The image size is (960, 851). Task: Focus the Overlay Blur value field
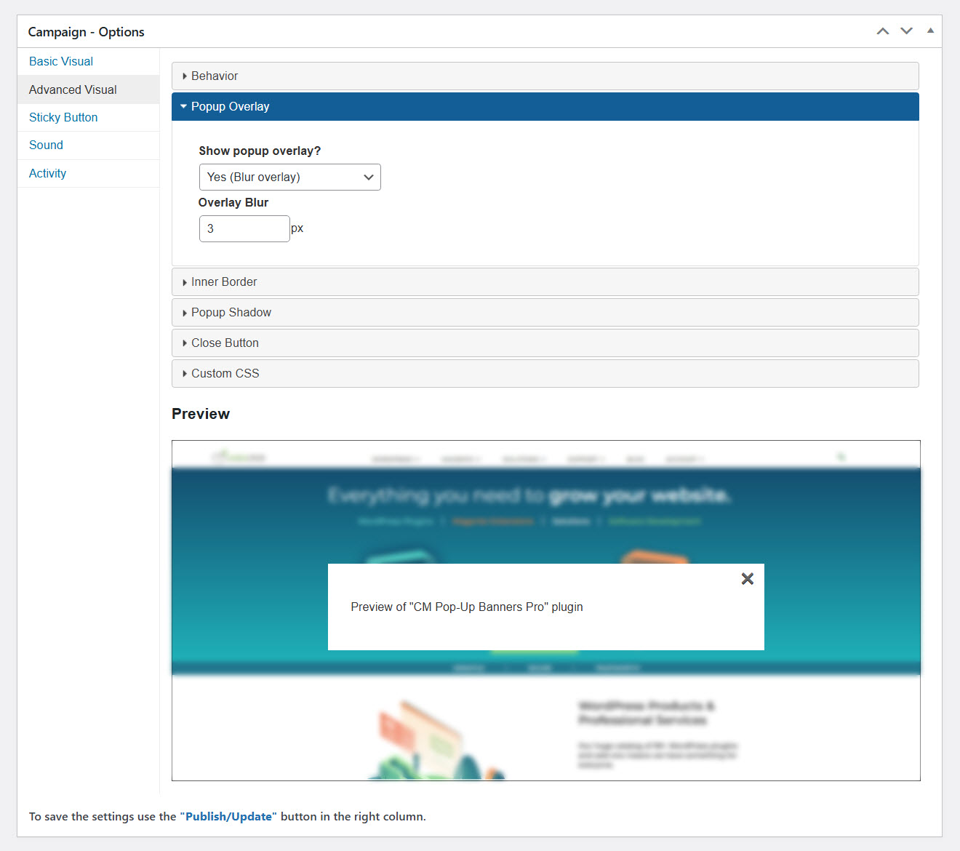coord(244,228)
